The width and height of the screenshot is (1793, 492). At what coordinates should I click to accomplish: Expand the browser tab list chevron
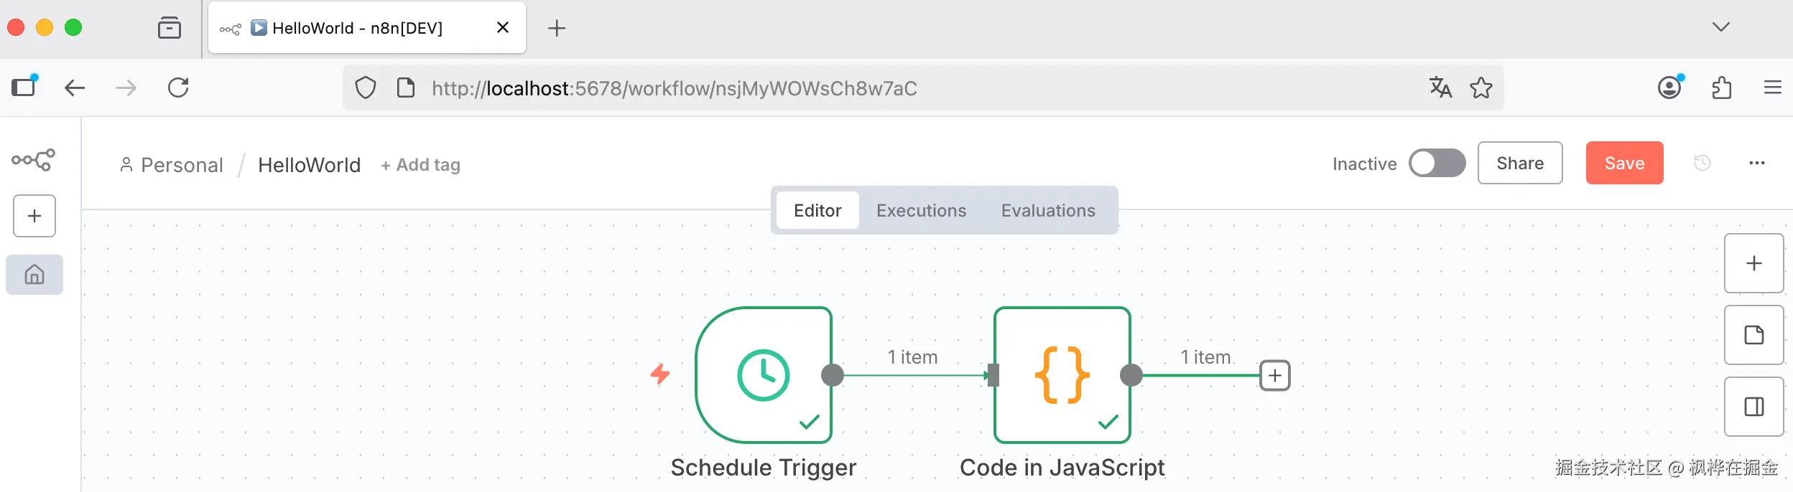(1720, 27)
